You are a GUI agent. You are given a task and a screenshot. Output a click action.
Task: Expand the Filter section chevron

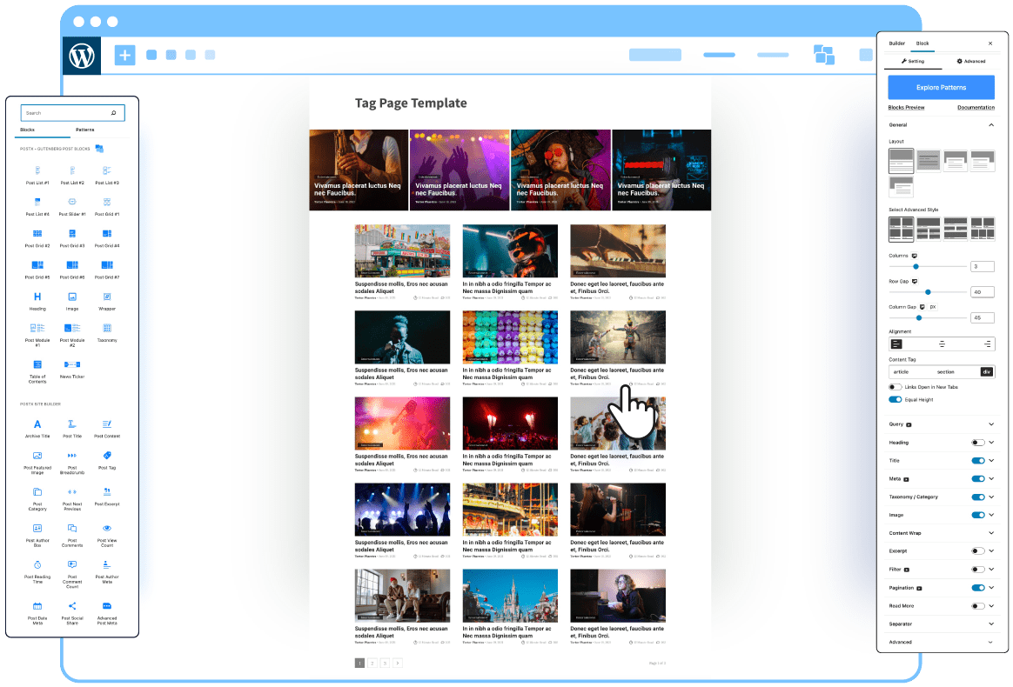(991, 570)
